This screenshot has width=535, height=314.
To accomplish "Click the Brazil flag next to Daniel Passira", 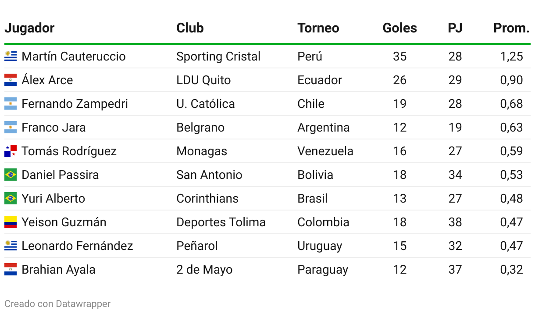I will pos(11,175).
